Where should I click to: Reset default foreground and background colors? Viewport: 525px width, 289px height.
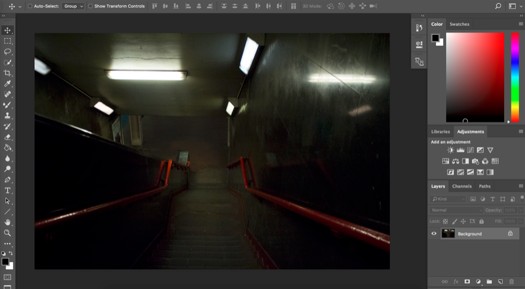(x=3, y=254)
